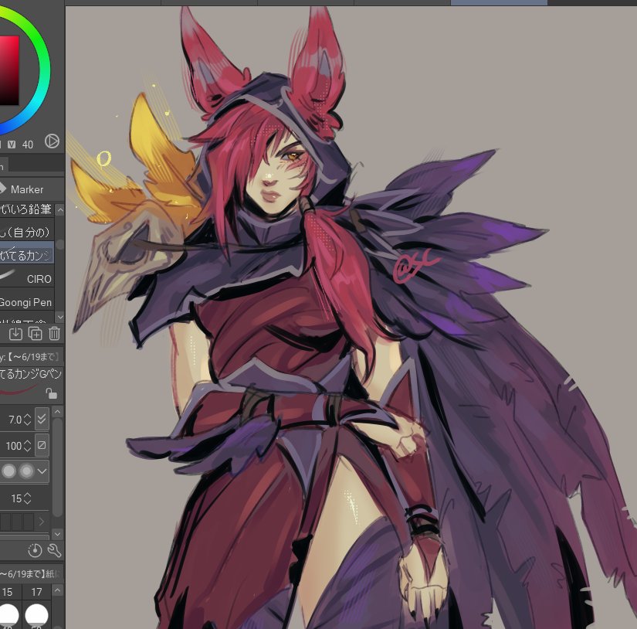Click the duplicate sub tool icon

[35, 334]
